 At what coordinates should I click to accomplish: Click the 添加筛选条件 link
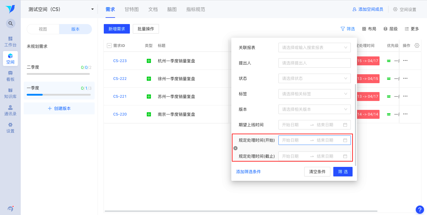pos(248,171)
